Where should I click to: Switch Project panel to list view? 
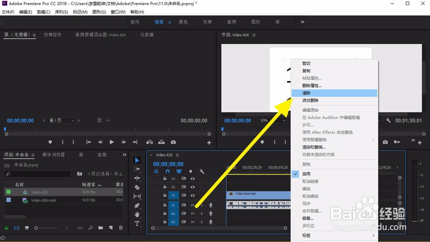point(17,228)
